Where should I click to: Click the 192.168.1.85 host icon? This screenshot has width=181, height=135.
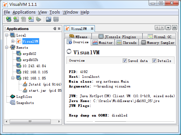(19, 78)
